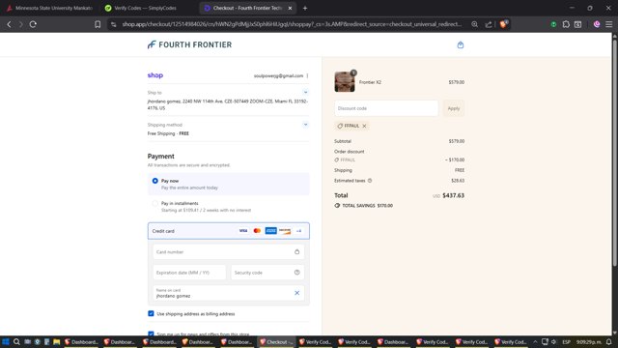Click lock icon in Card number field

296,251
